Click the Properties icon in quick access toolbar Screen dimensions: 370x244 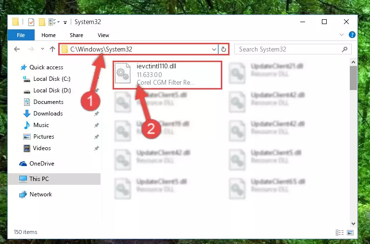[31, 22]
